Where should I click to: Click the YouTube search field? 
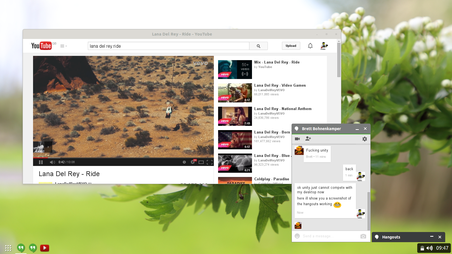coord(168,46)
